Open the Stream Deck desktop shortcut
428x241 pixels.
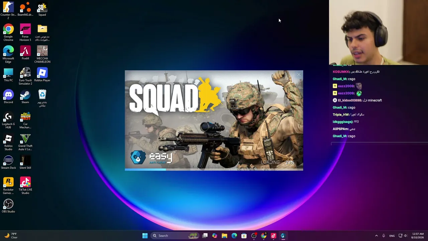tap(8, 162)
